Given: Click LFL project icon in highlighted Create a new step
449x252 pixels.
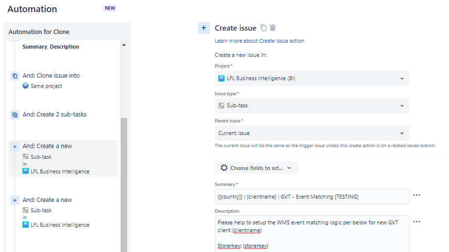Looking at the screenshot, I should (25, 171).
